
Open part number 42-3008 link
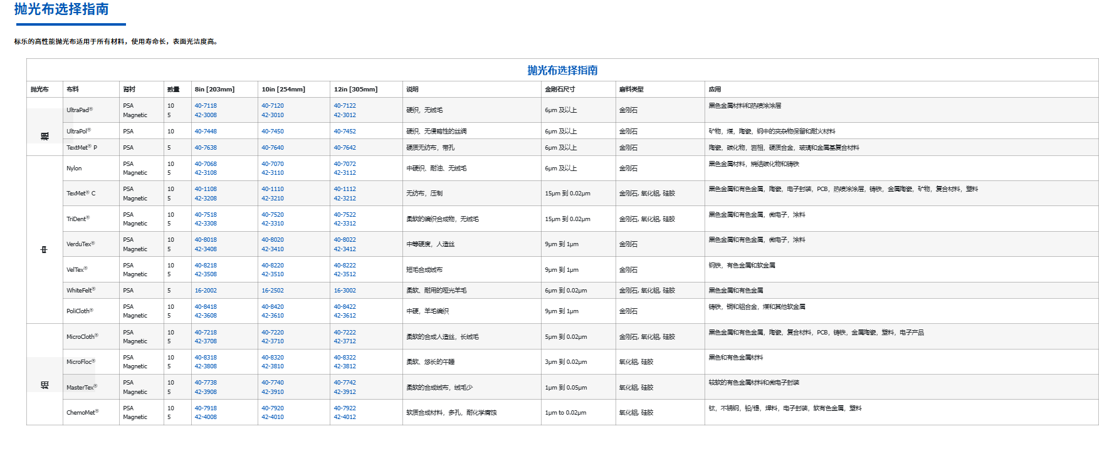pos(206,115)
